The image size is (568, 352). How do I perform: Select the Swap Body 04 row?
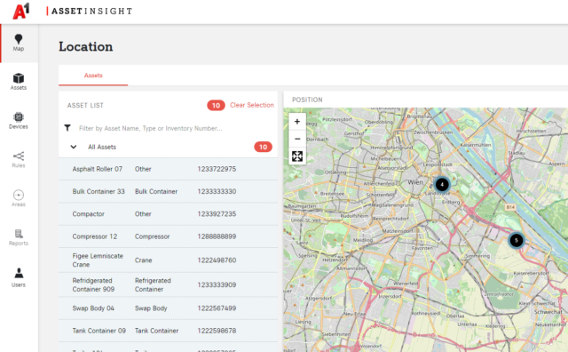point(168,308)
